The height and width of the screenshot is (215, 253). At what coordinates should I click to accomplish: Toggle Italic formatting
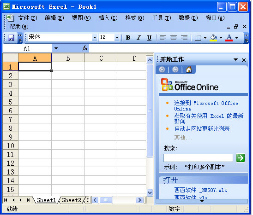coord(139,38)
